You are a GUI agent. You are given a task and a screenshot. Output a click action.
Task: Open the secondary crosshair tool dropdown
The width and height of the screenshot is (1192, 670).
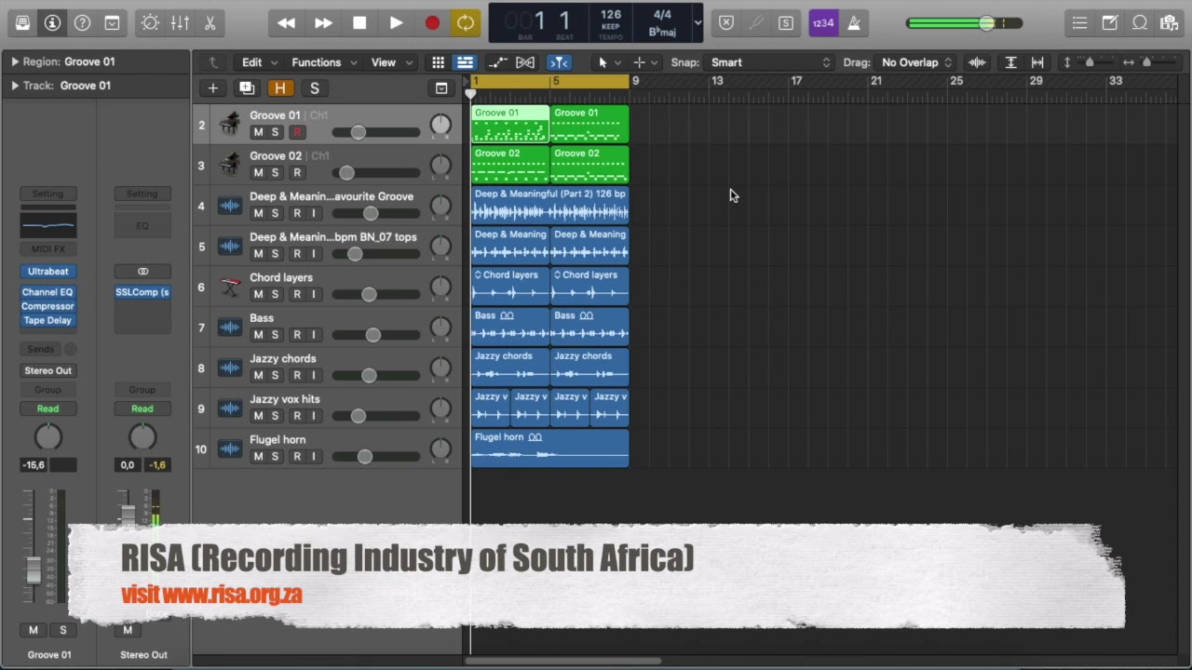[644, 62]
